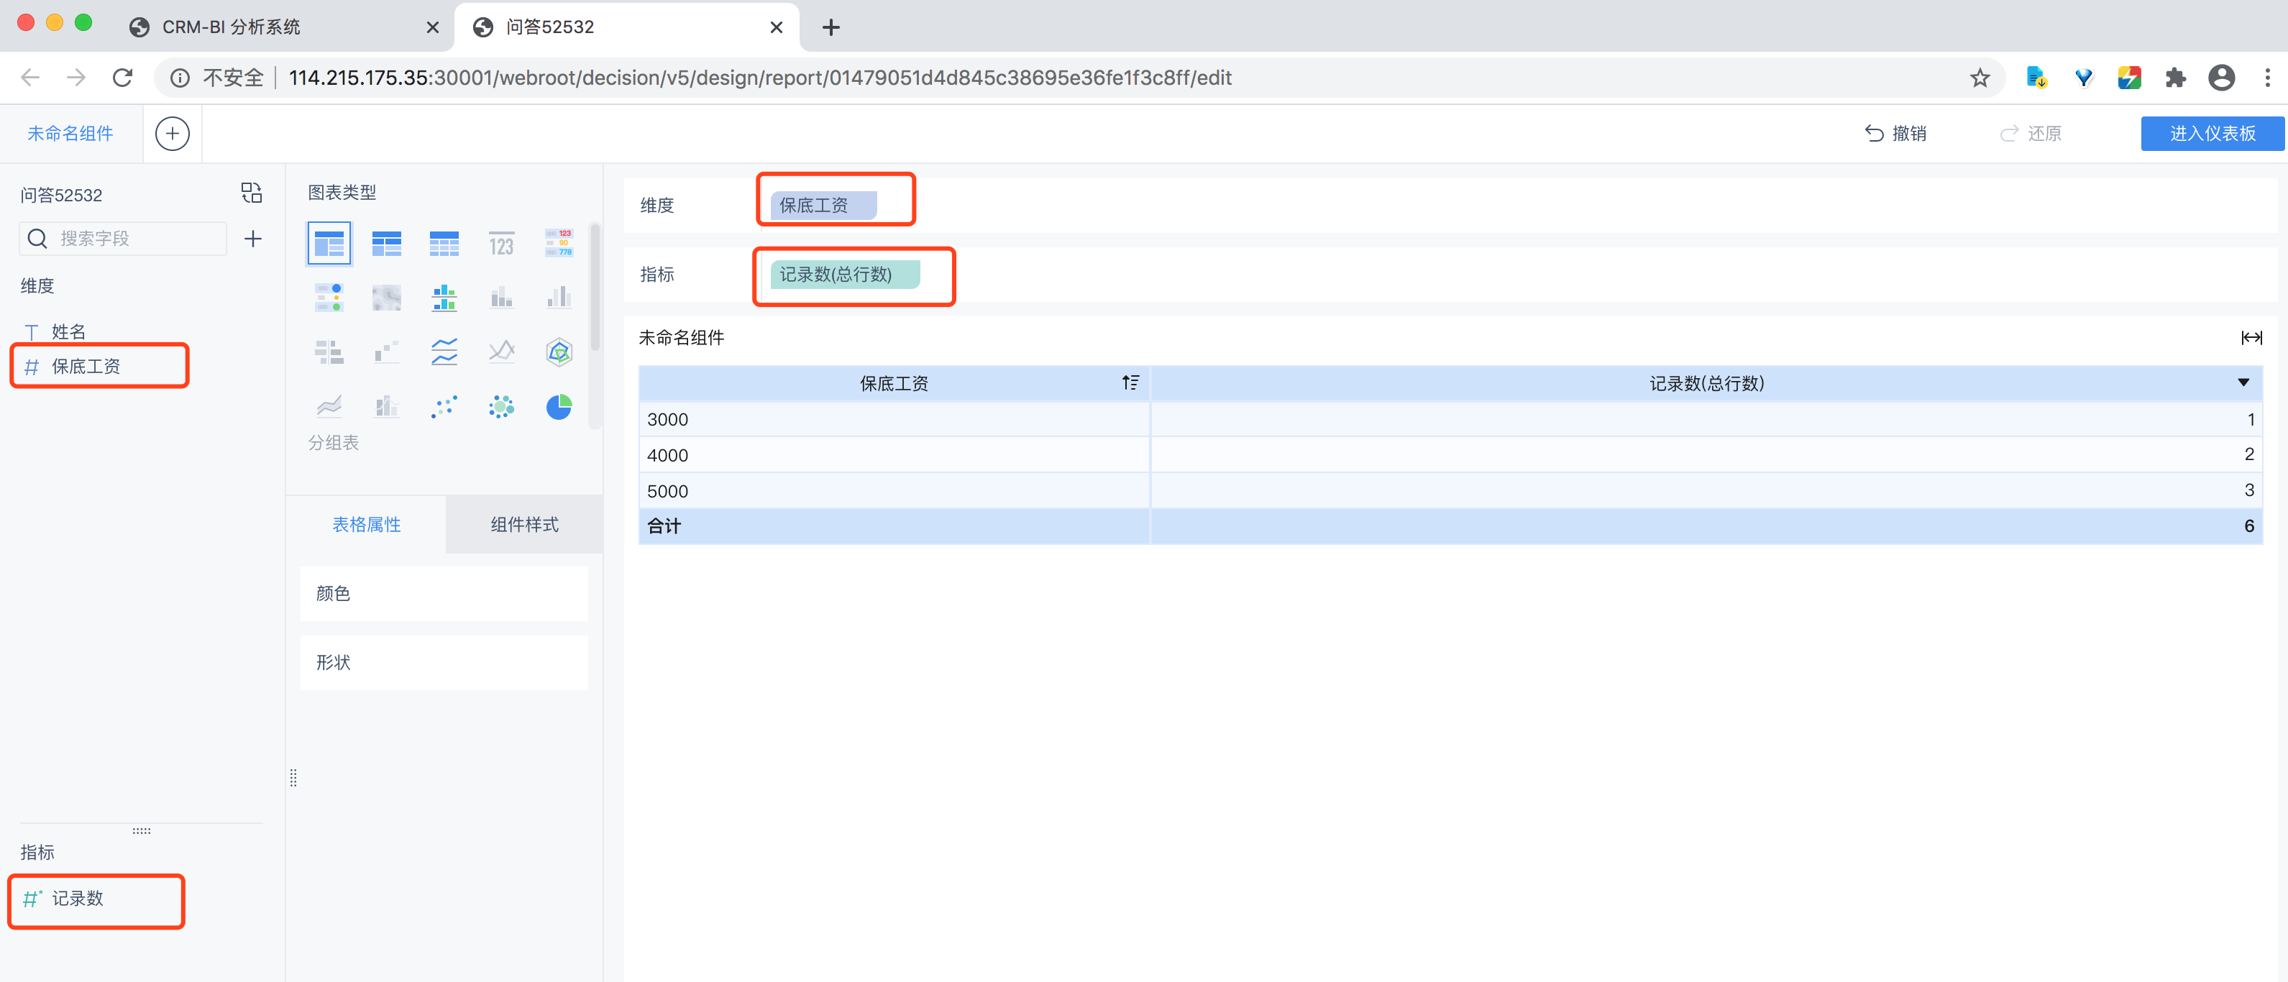Open the 未命名组件 component tab
This screenshot has width=2288, height=982.
coord(70,133)
